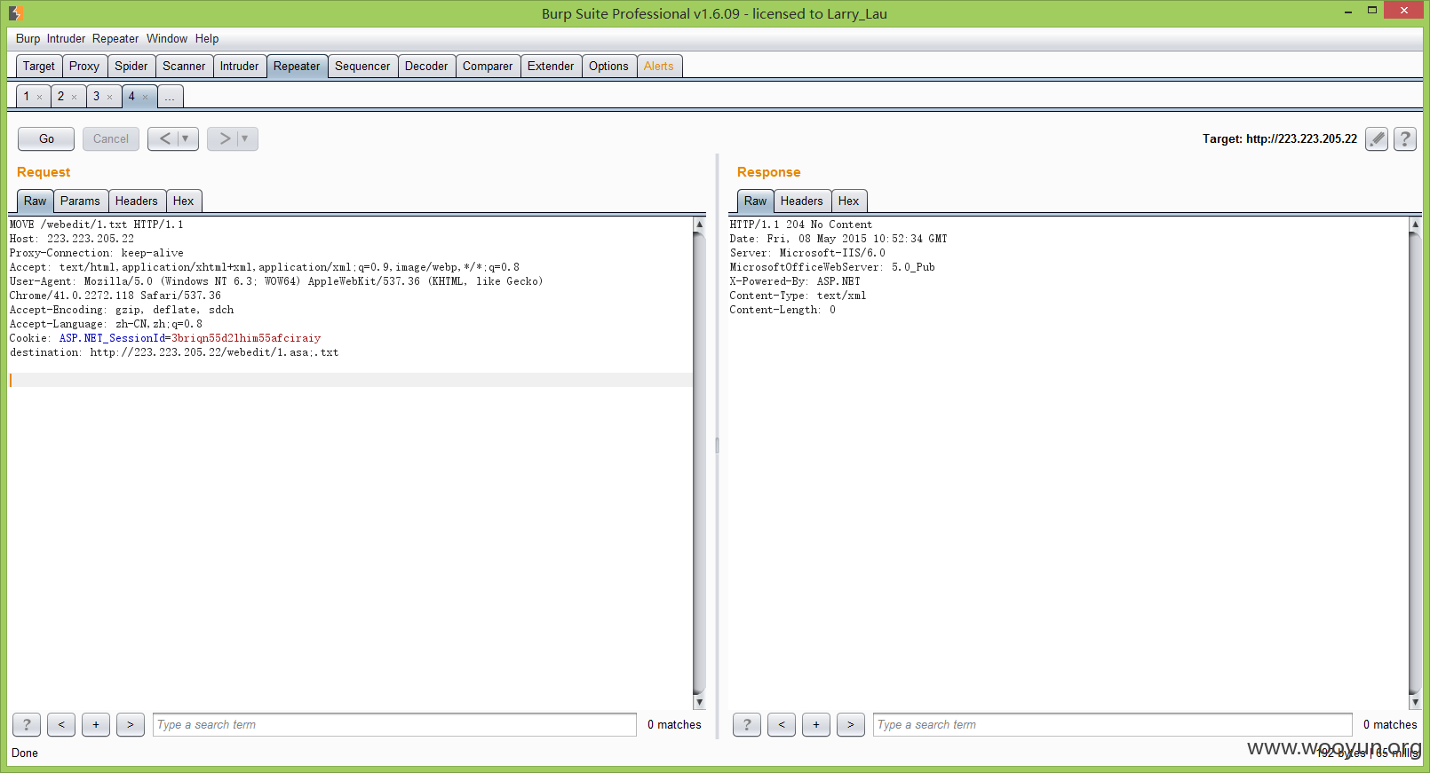Edit target with the pencil icon
The image size is (1430, 773).
pos(1377,139)
